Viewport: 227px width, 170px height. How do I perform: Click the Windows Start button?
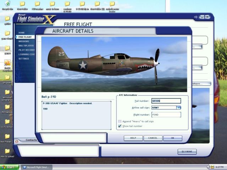[x=9, y=167]
